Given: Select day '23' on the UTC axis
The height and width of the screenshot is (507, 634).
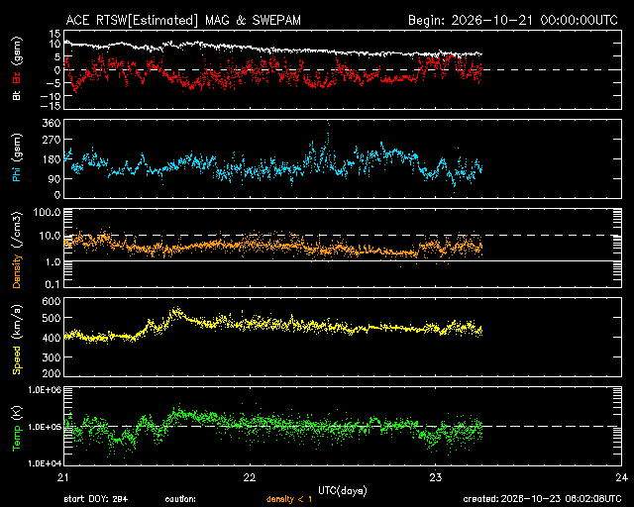Looking at the screenshot, I should (x=436, y=477).
